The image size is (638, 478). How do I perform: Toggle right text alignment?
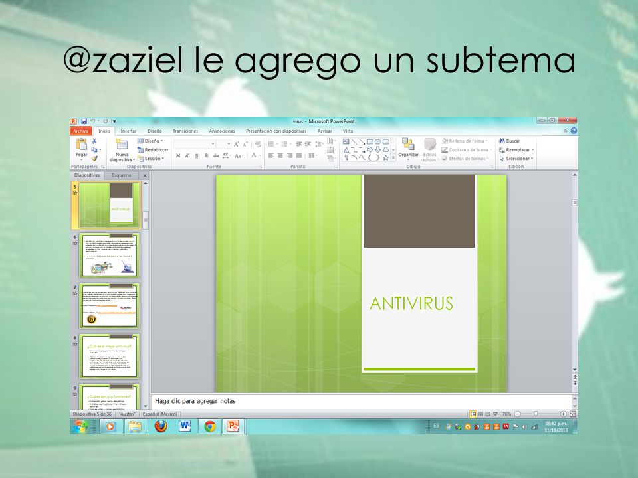click(x=290, y=155)
